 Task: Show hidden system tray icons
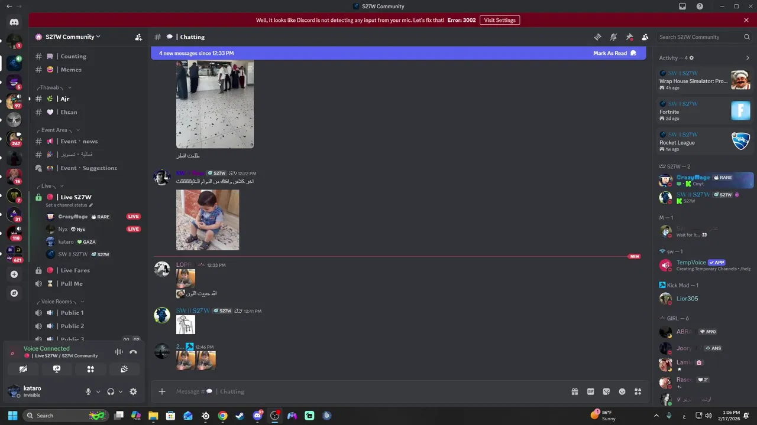point(656,416)
